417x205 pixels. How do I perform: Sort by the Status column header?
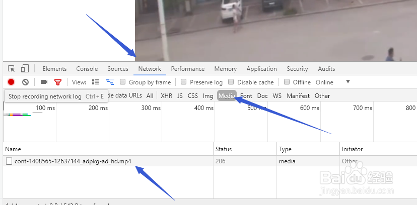pos(245,149)
